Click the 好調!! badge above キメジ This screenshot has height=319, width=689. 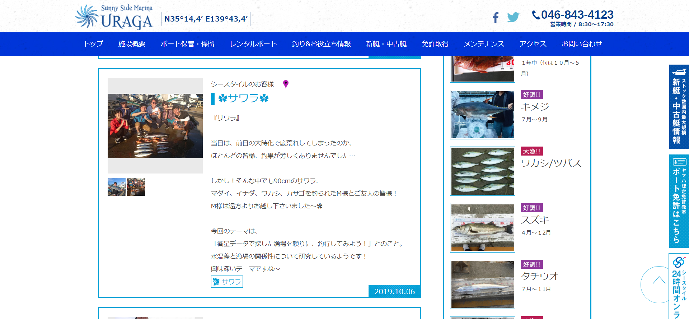tap(532, 94)
